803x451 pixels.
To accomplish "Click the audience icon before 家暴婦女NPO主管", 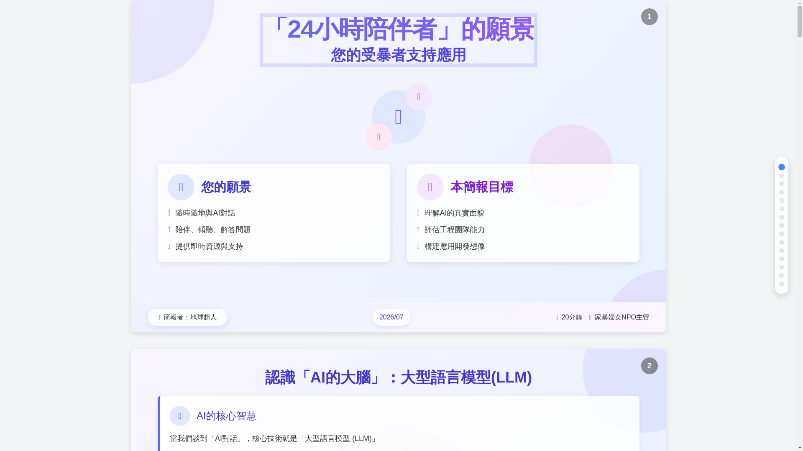I will pyautogui.click(x=591, y=317).
